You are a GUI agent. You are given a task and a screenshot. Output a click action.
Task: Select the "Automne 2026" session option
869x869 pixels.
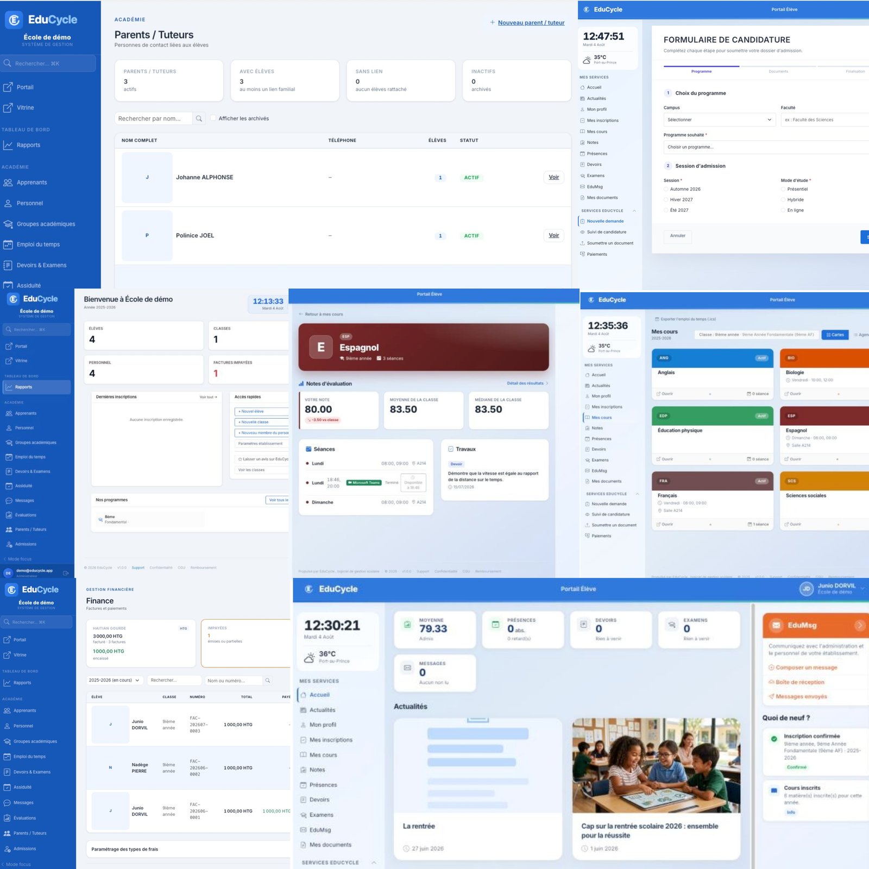[x=666, y=189]
